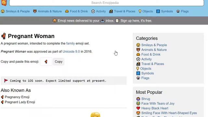The height and width of the screenshot is (117, 208).
Task: Click the light bulb icon in the Categories sidebar
Action: pyautogui.click(x=137, y=69)
